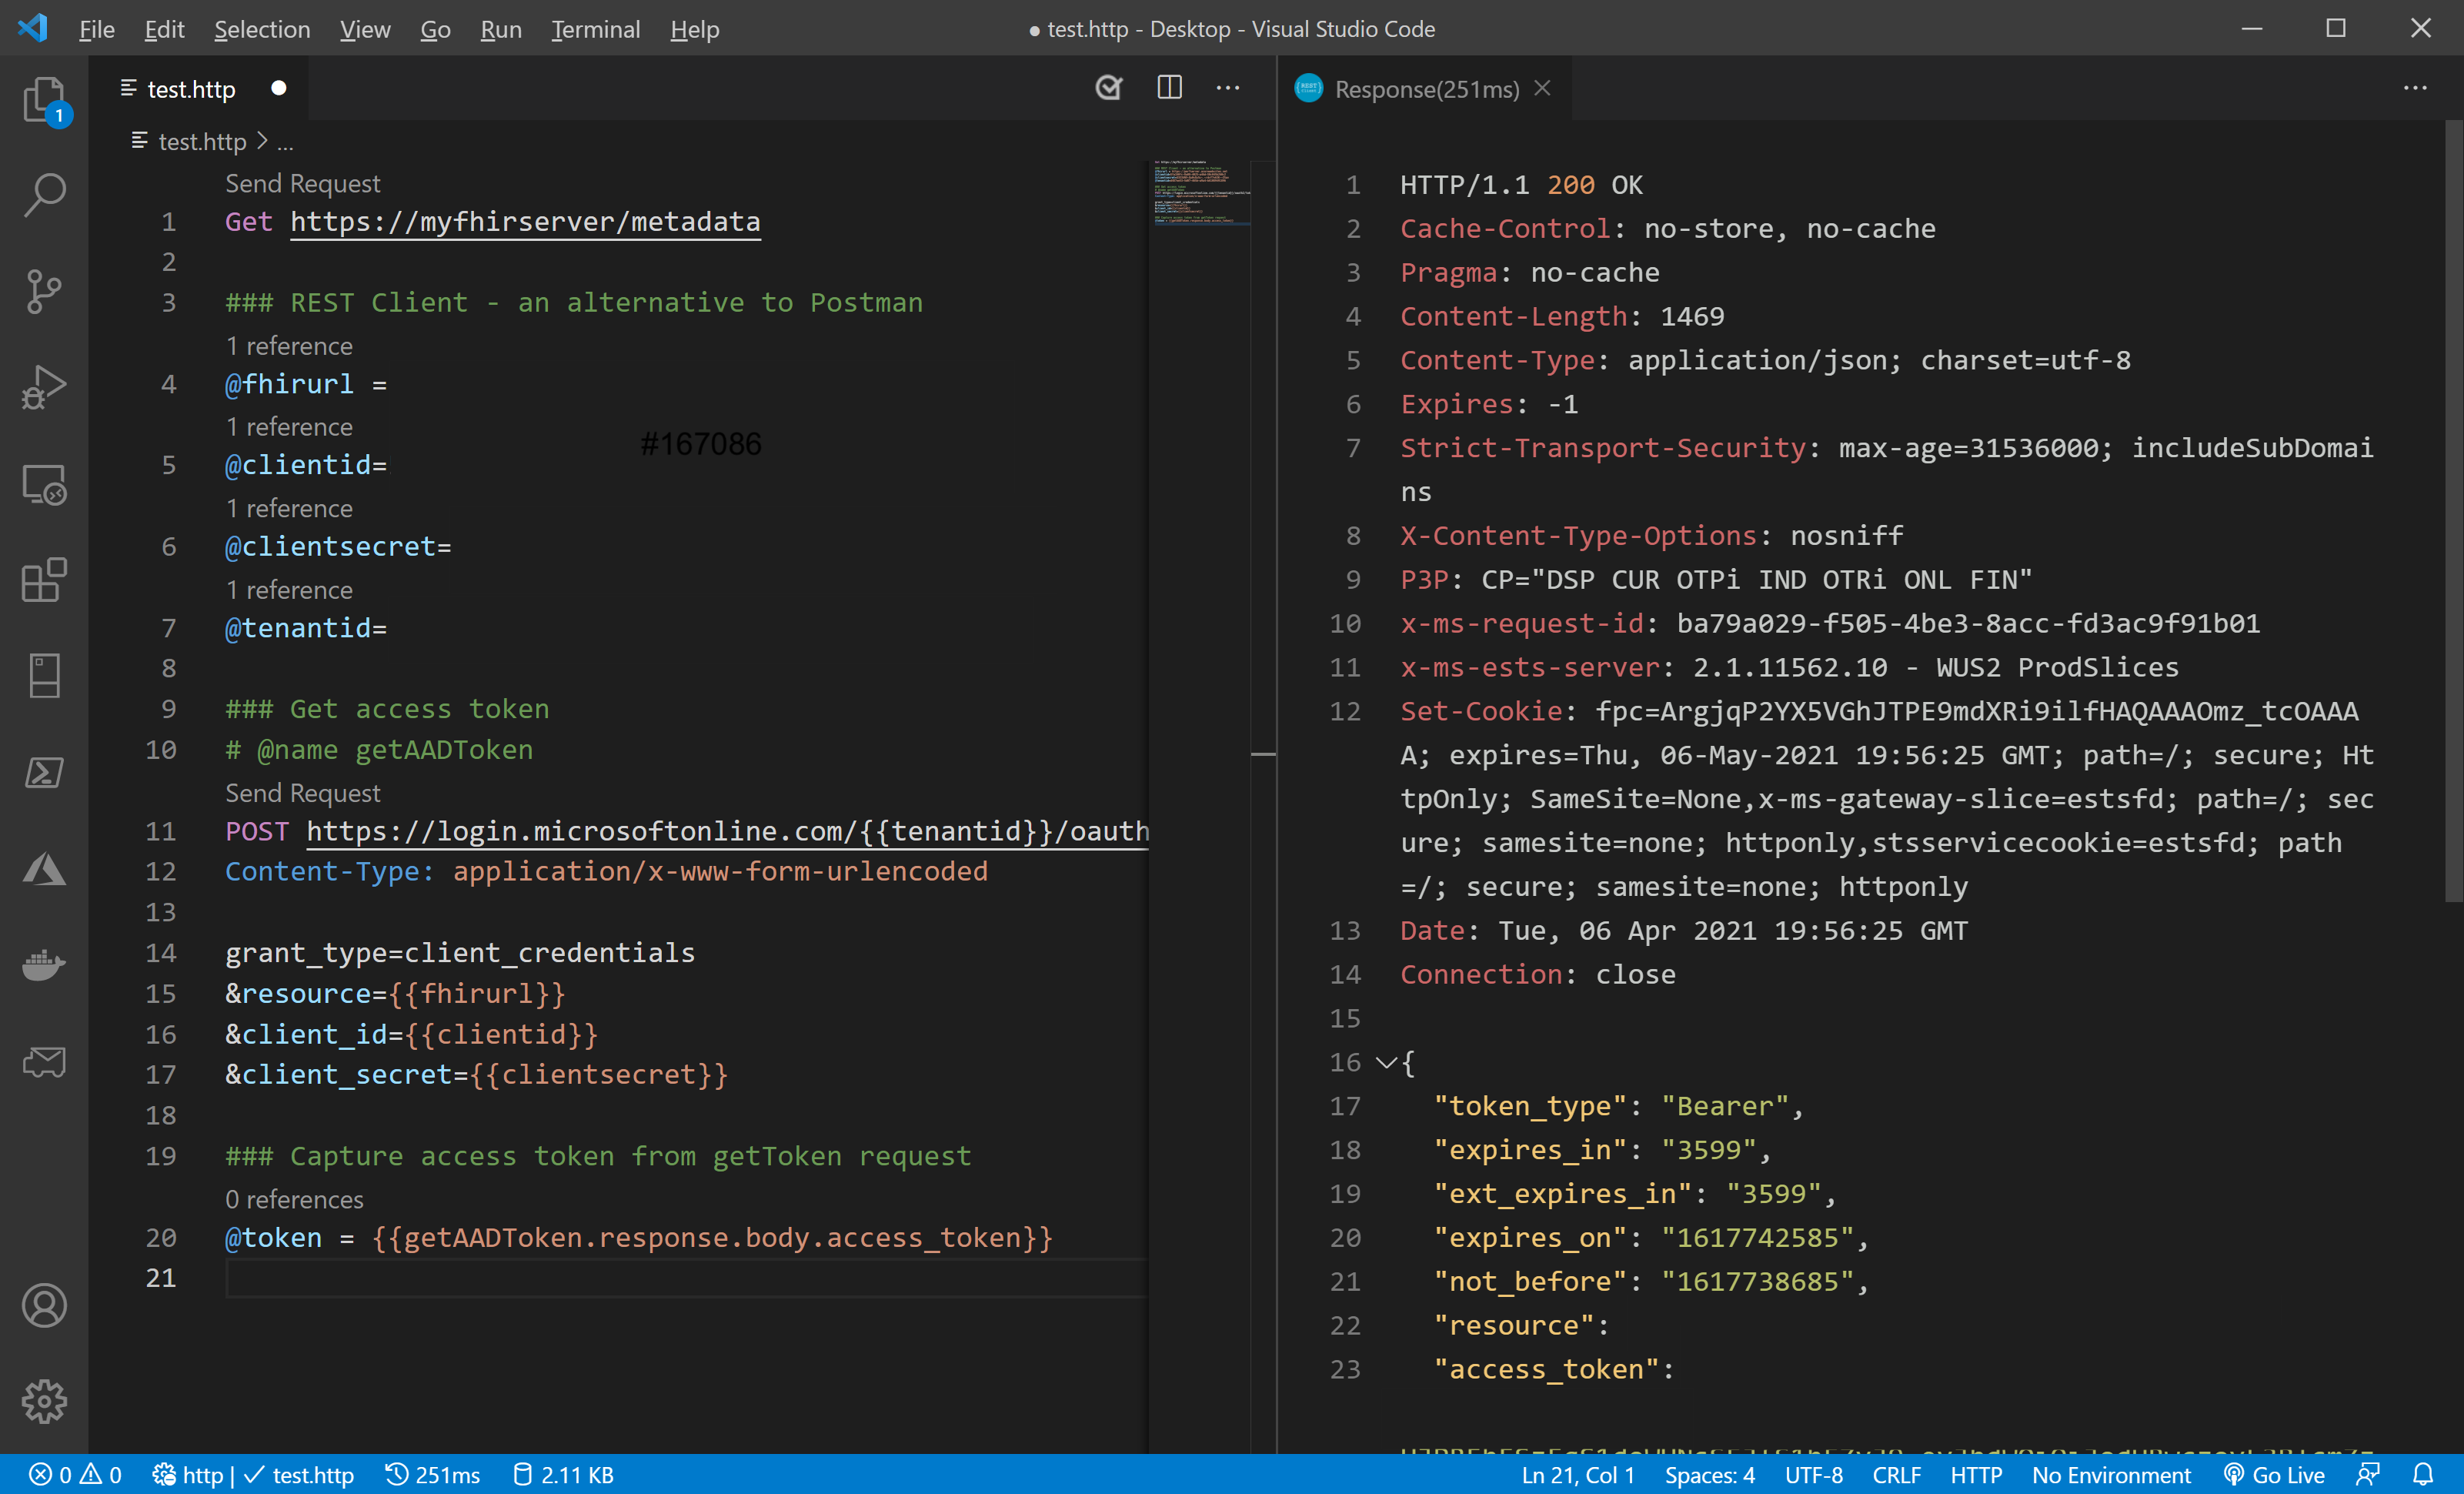
Task: Open the Docker whale icon in activity bar
Action: point(44,965)
